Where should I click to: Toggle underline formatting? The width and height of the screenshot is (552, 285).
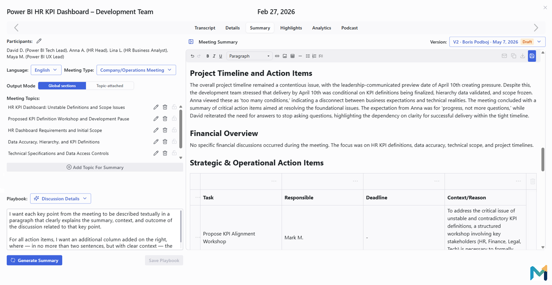point(221,56)
